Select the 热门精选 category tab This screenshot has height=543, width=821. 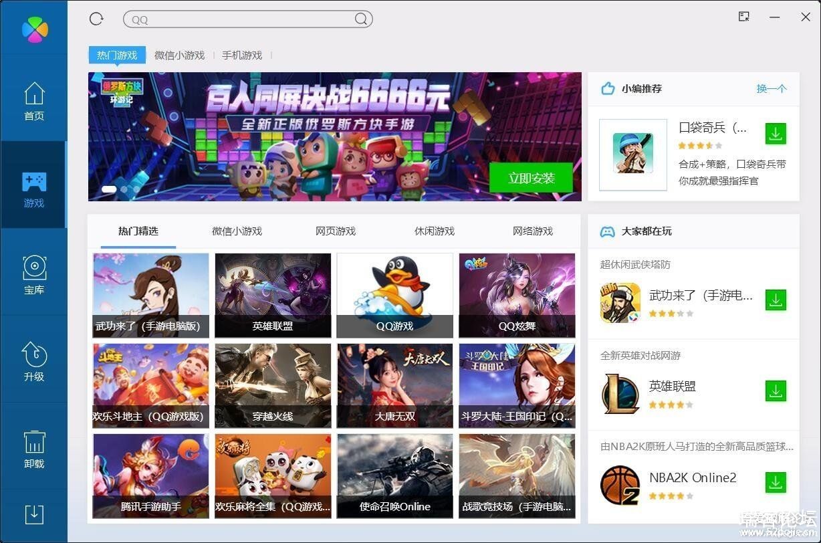(x=138, y=231)
